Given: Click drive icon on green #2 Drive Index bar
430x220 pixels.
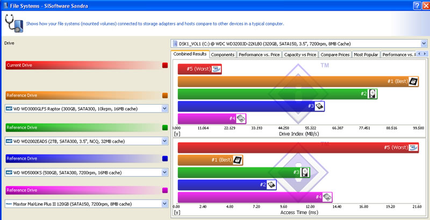Looking at the screenshot, I should pyautogui.click(x=372, y=94).
